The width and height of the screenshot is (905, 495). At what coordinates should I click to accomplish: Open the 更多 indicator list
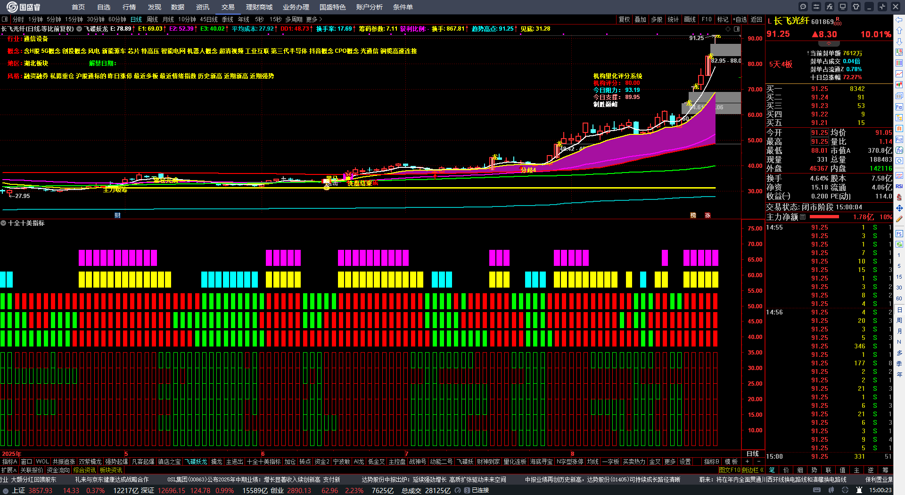pos(670,462)
